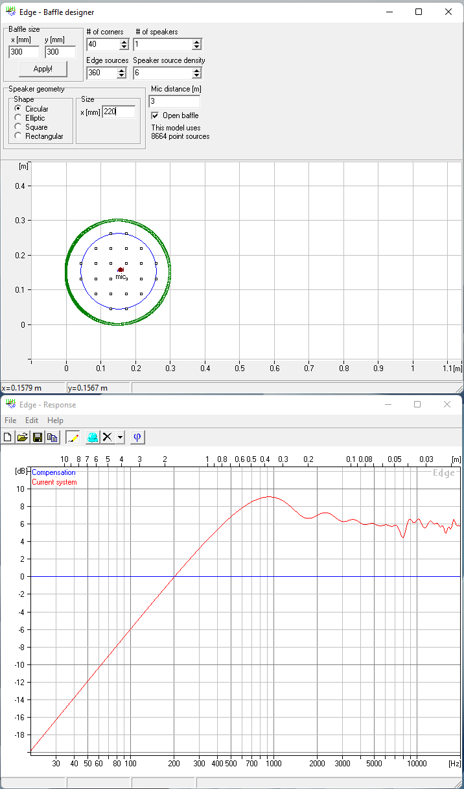
Task: Click the Mic distance input field
Action: pos(174,101)
